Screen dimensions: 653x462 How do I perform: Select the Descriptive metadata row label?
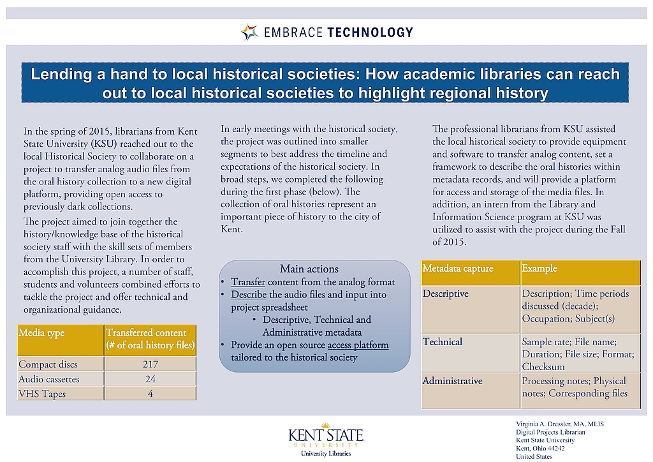(446, 294)
